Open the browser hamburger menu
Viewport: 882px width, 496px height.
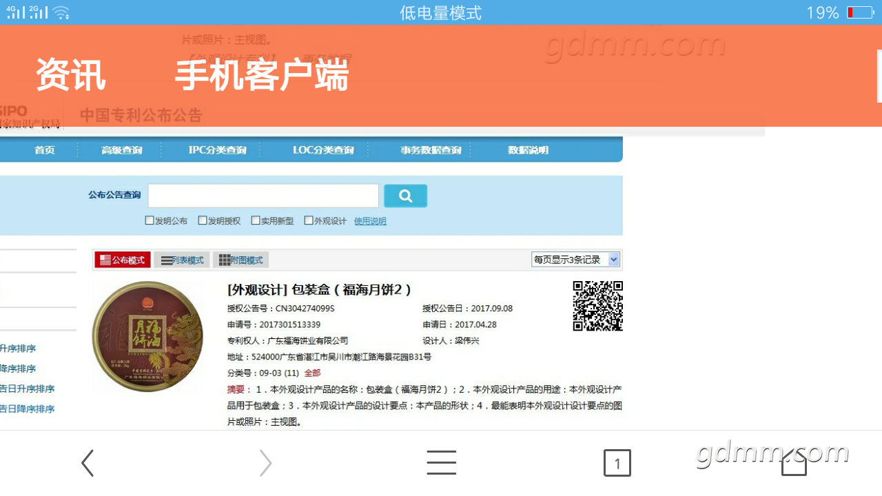coord(441,463)
